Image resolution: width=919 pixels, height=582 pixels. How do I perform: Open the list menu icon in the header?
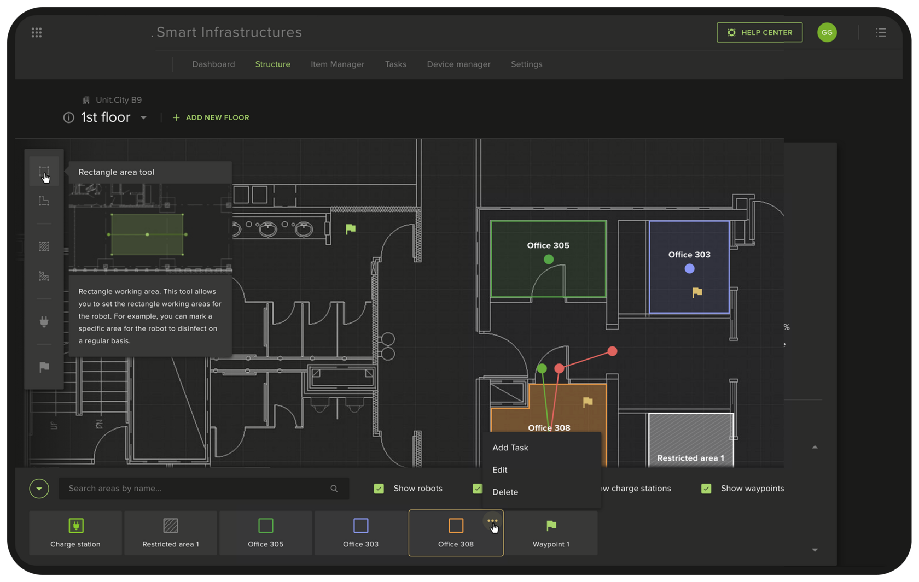pyautogui.click(x=881, y=33)
